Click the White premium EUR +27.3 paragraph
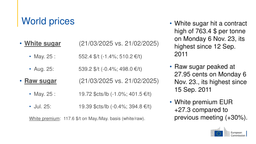Viewport: 256px width, 144px height. click(x=211, y=110)
